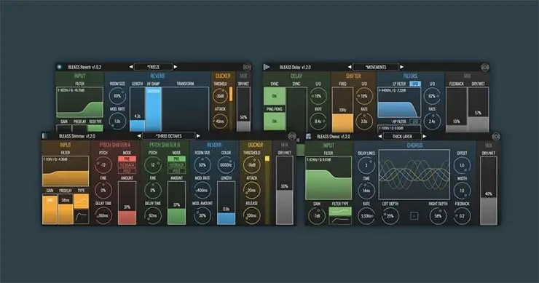The height and width of the screenshot is (283, 539).
Task: Click the blue HF Damp slider in Reverb
Action: pos(153,109)
